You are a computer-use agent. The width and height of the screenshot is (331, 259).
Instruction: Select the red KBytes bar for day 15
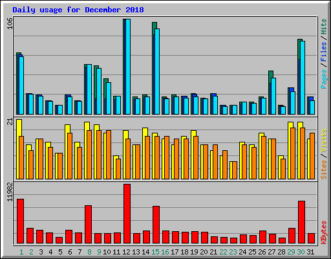156,225
